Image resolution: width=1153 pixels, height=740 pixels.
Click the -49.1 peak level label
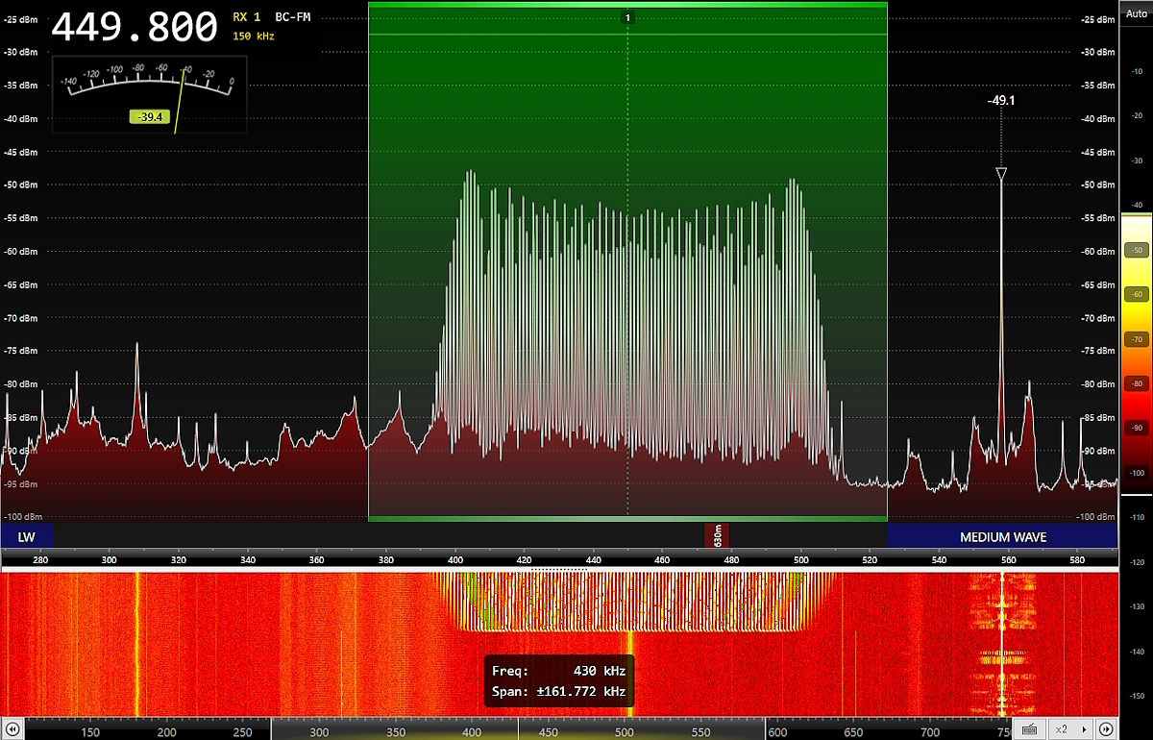pos(1001,100)
